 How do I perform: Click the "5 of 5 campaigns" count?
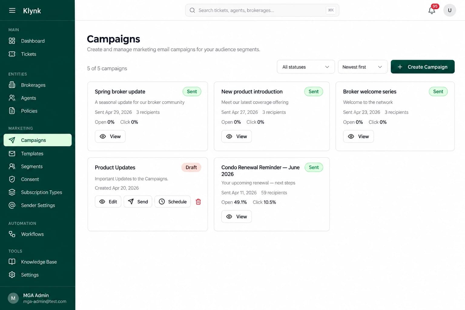pyautogui.click(x=107, y=68)
